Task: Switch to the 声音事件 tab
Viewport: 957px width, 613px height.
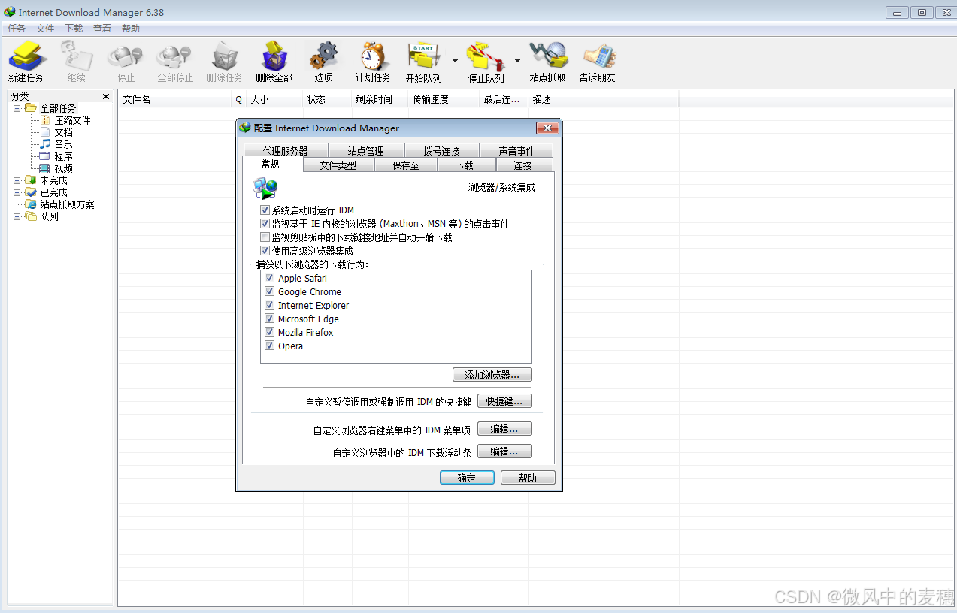Action: (x=516, y=150)
